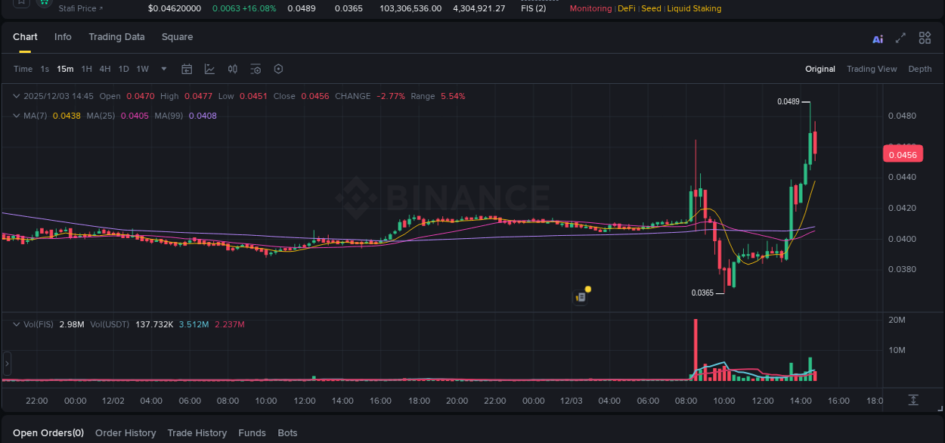Click the anchor icon below the price scale

(912, 400)
